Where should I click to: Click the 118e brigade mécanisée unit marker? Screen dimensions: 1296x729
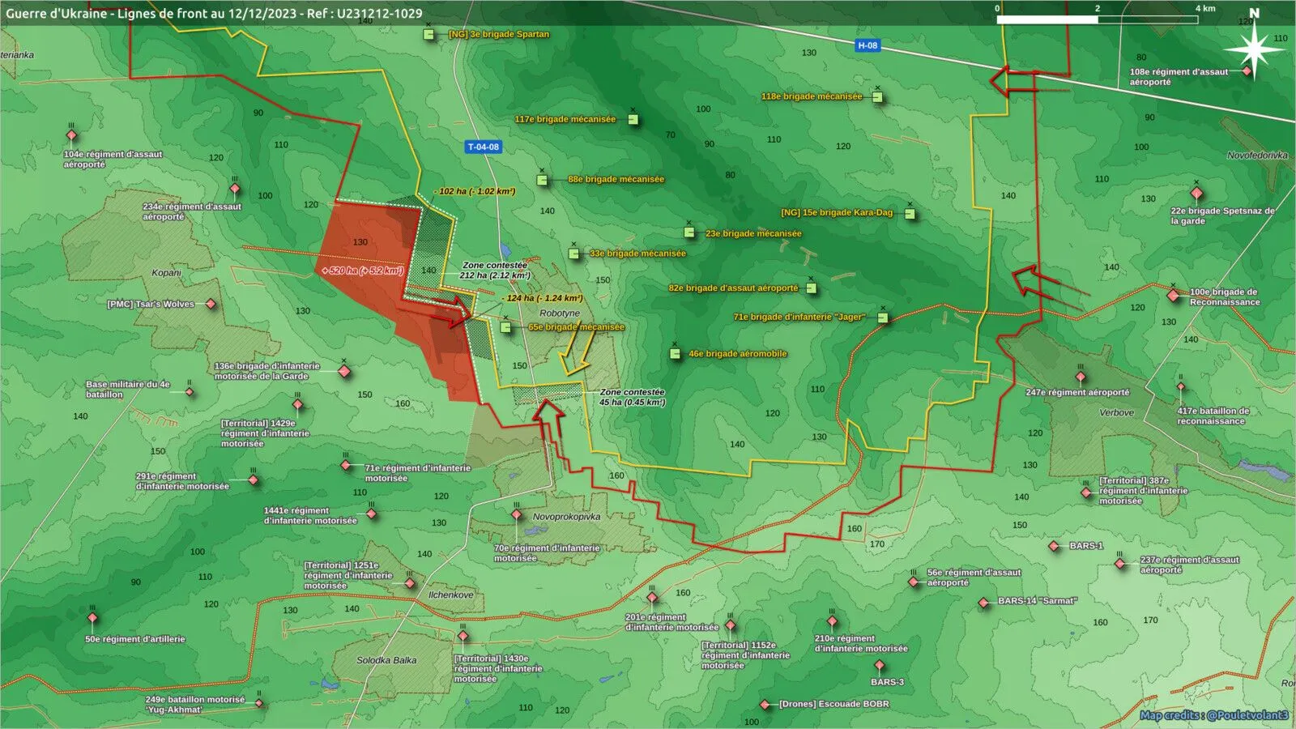[x=877, y=97]
